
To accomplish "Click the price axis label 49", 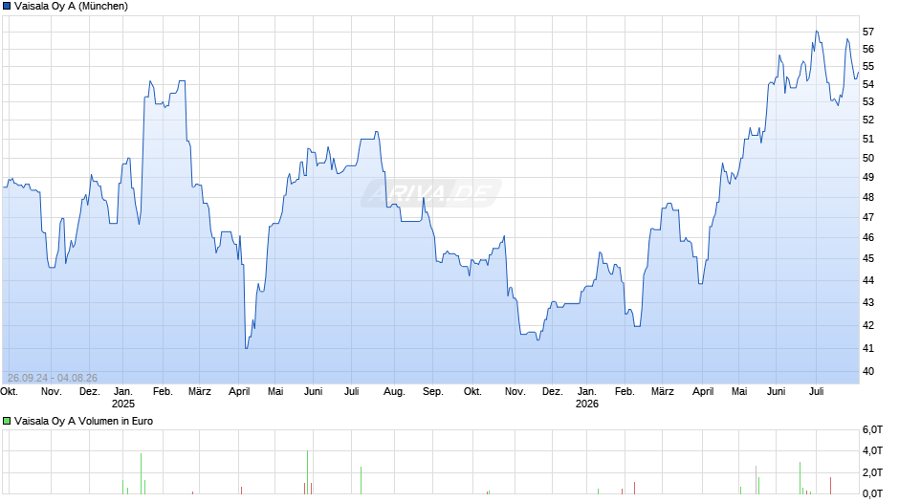I will click(x=868, y=177).
